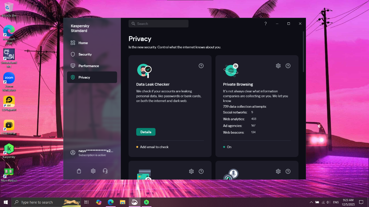This screenshot has height=207, width=369.
Task: Open Task View in the taskbar
Action: tap(86, 202)
